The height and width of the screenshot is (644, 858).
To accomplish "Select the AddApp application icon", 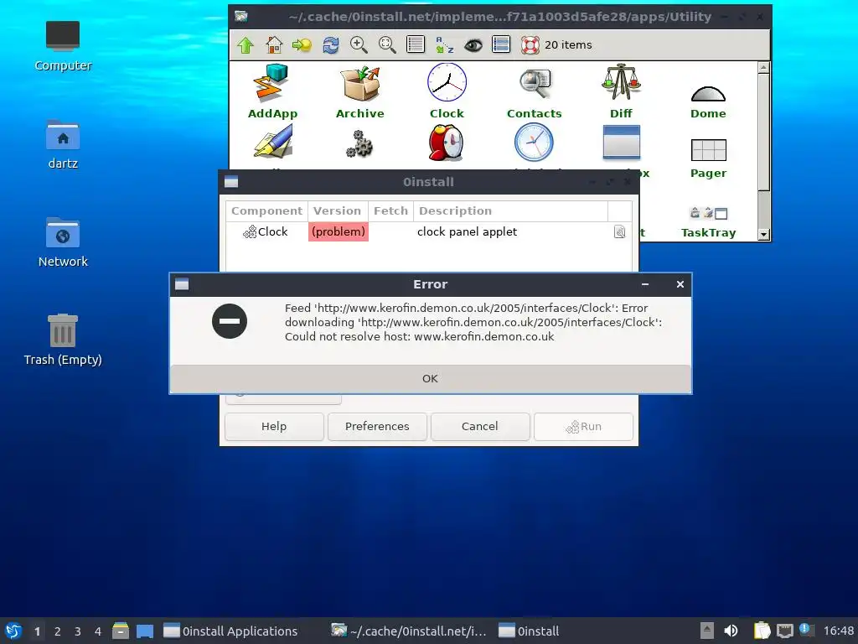I will point(272,91).
